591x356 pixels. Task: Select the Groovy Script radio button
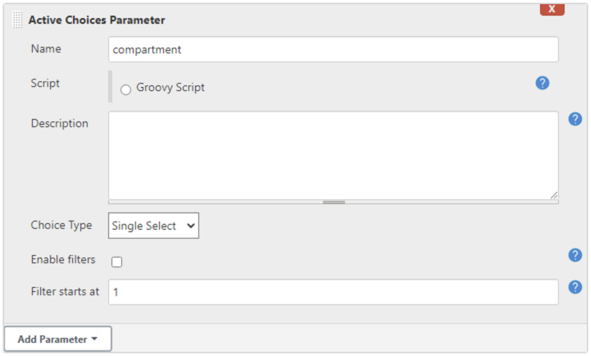tap(126, 89)
